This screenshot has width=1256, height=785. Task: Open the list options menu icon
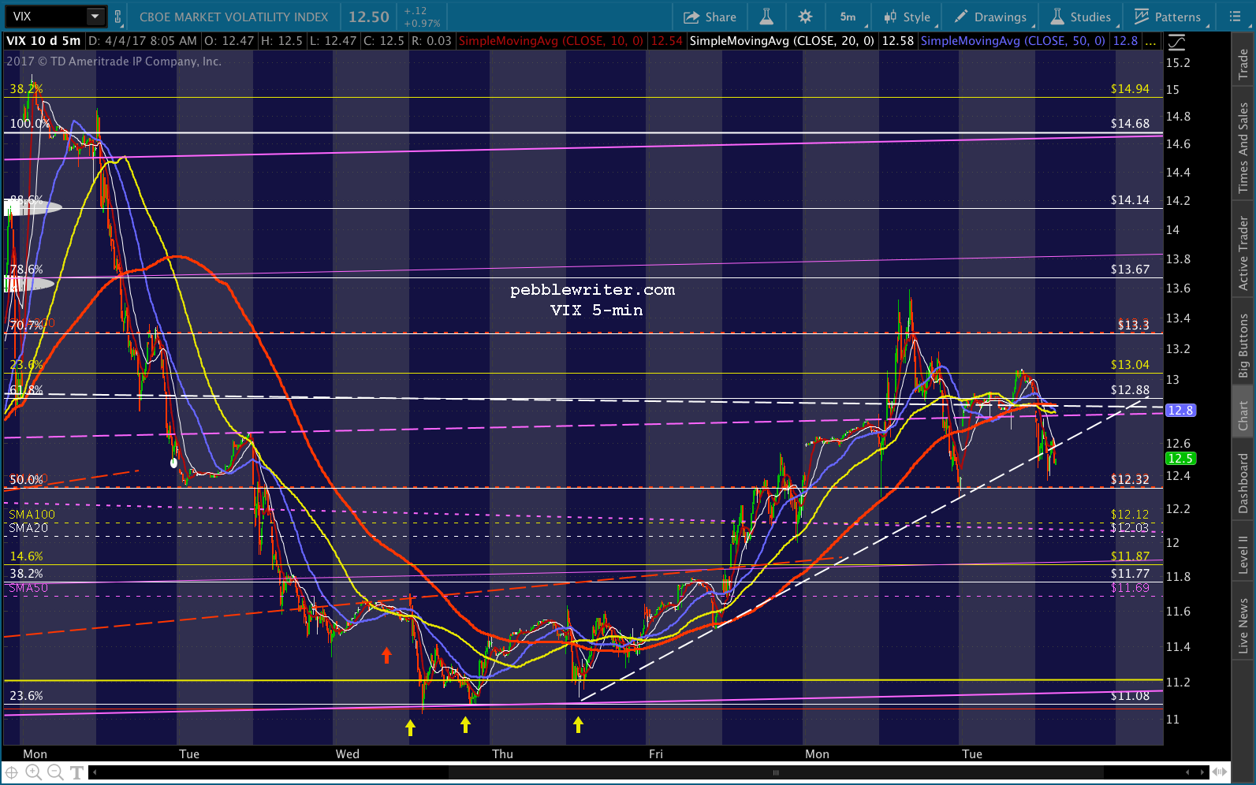pos(1235,17)
